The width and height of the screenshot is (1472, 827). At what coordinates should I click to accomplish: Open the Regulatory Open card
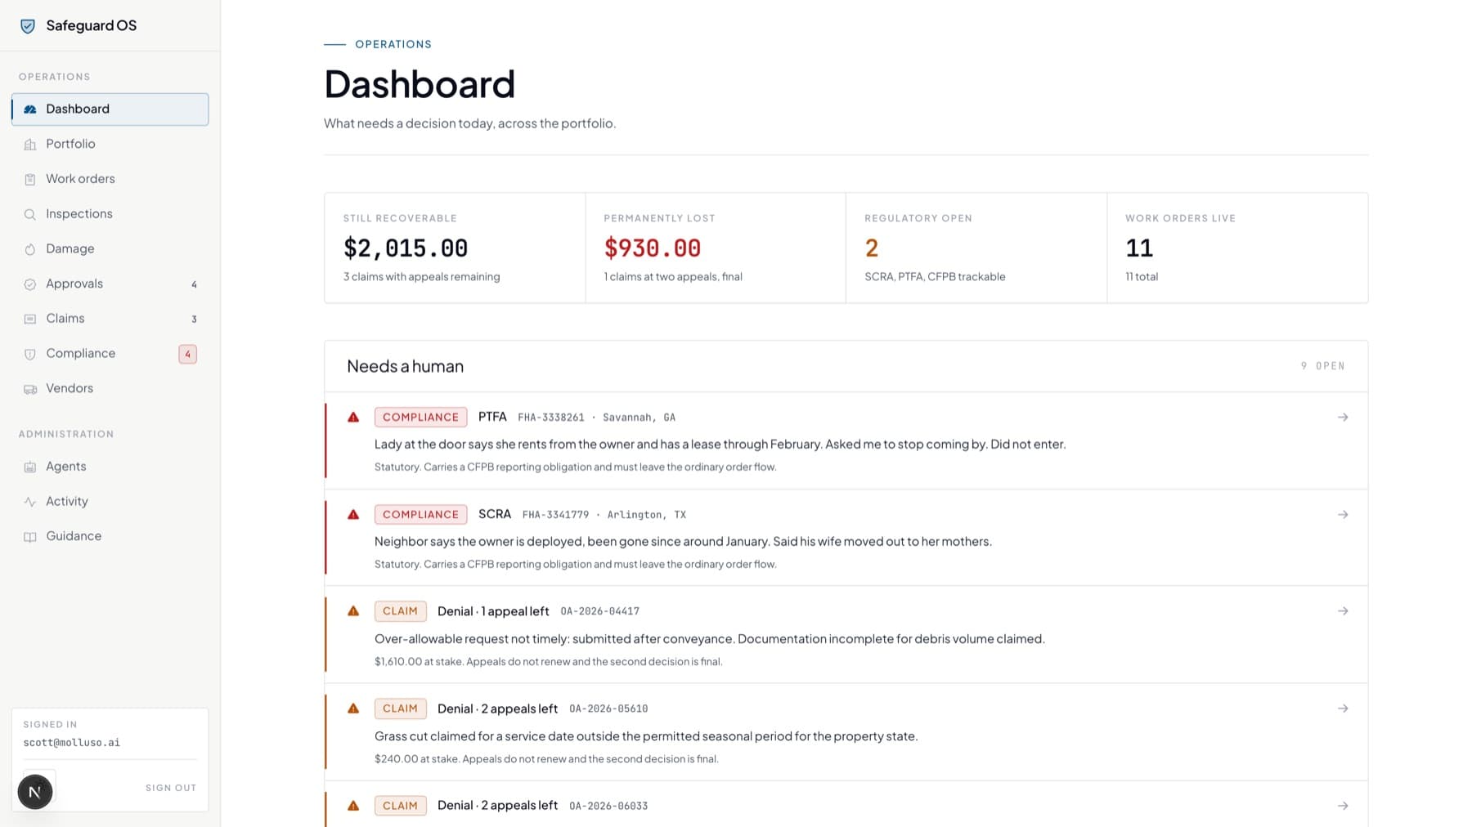pos(976,248)
